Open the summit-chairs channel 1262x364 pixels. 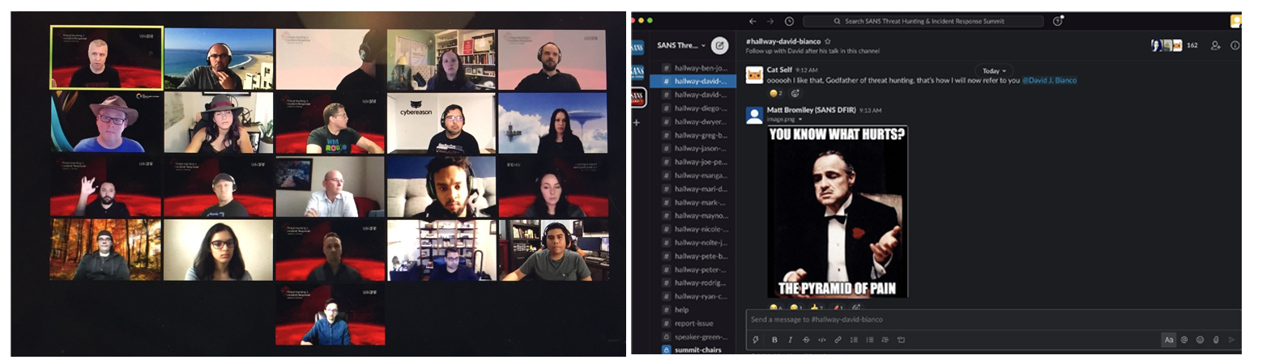[695, 349]
